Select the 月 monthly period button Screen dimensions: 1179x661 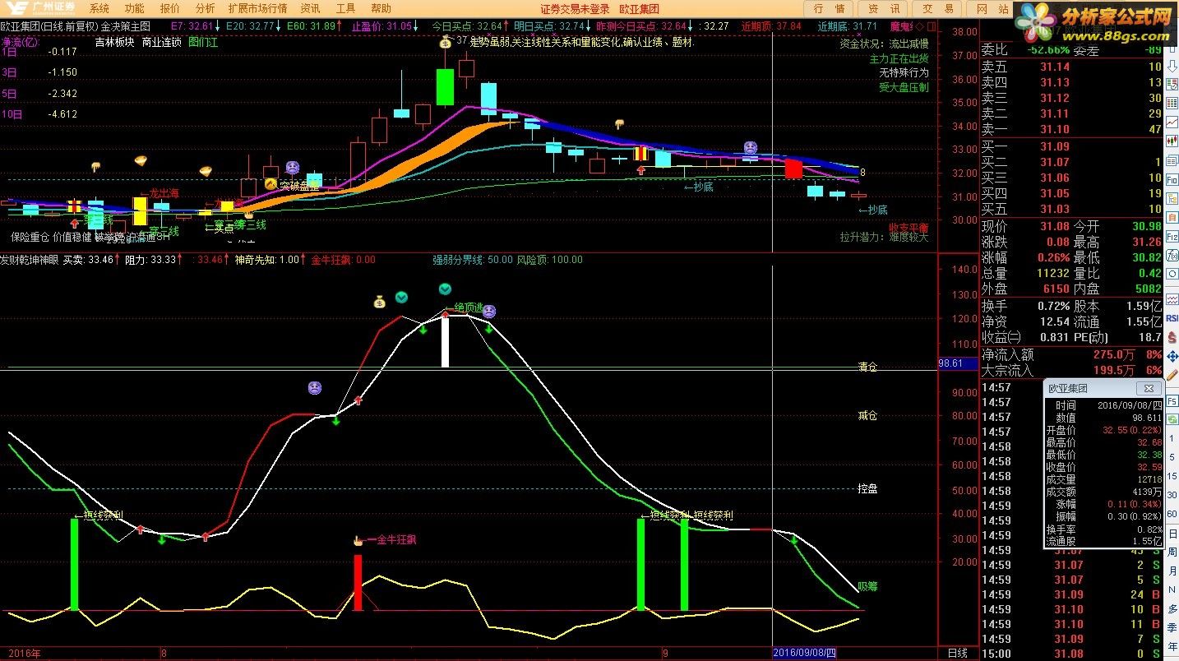[x=1172, y=571]
